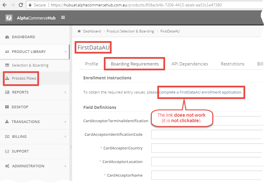Expand the Billing menu chevron
This screenshot has height=183, width=264.
[65, 136]
